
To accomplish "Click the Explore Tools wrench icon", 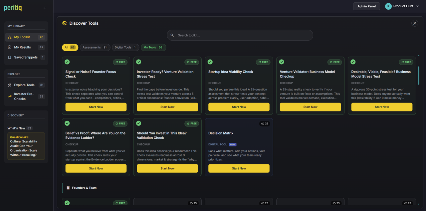I will tap(10, 85).
